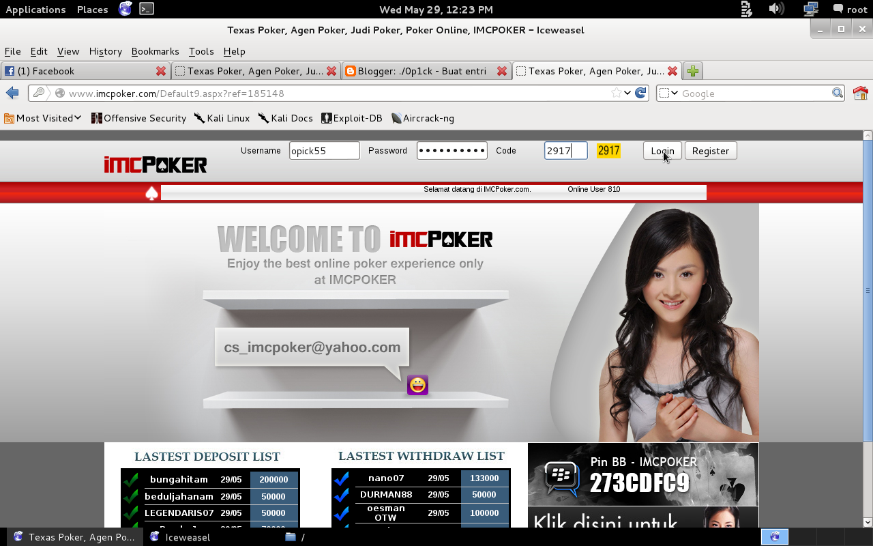Click the Code input field
Screen dimensions: 873x546
(565, 151)
